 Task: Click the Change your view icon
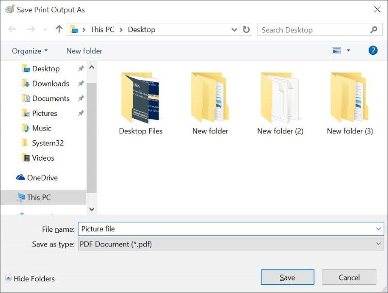tap(336, 50)
